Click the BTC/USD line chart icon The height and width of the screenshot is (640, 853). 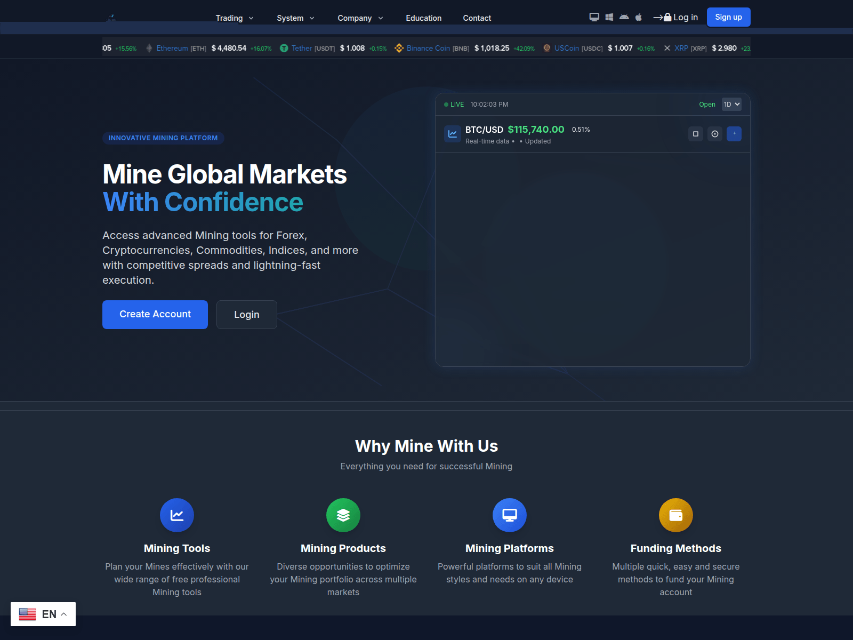coord(453,134)
